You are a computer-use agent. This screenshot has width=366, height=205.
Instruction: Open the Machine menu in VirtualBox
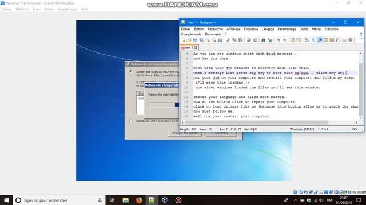click(22, 9)
